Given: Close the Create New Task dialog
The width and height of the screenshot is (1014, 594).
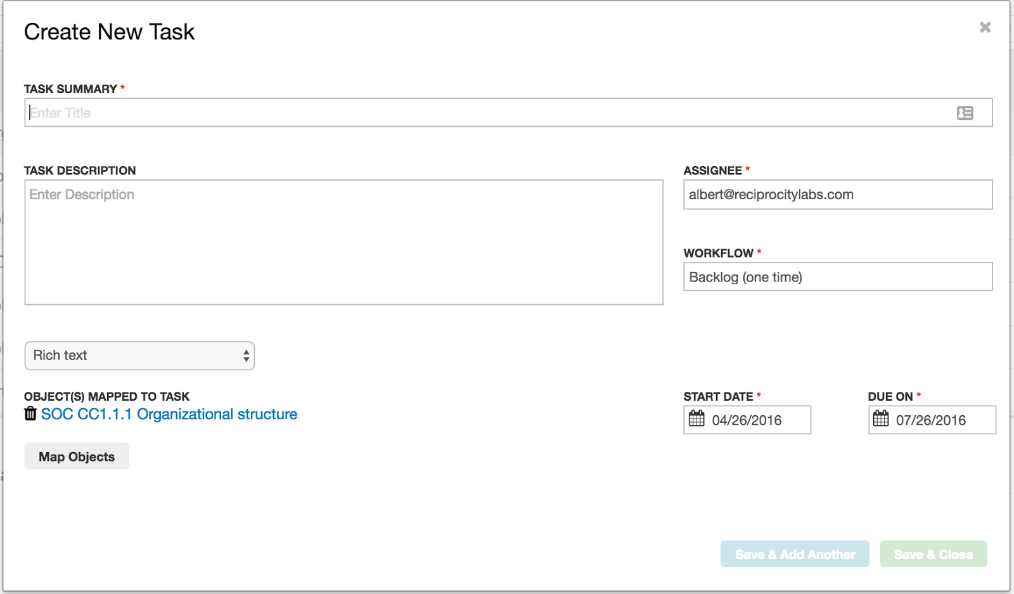Looking at the screenshot, I should [x=985, y=27].
